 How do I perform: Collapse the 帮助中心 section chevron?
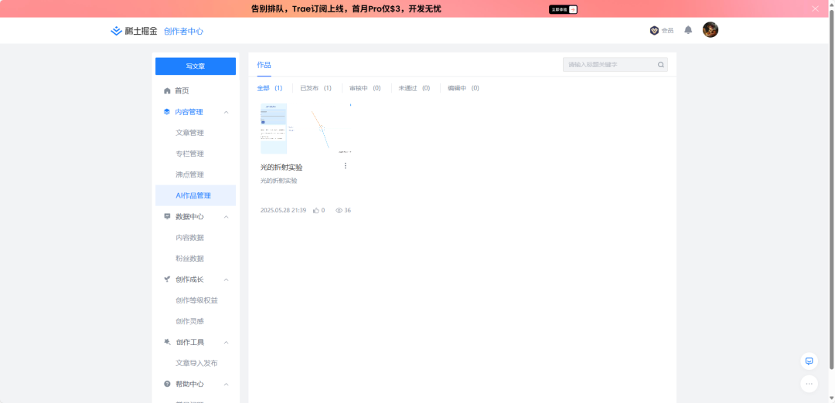point(226,384)
